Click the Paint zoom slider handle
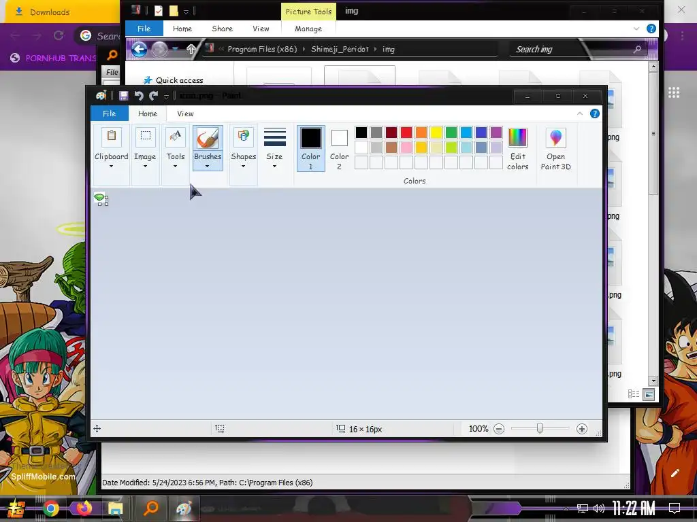The width and height of the screenshot is (697, 522). click(540, 428)
